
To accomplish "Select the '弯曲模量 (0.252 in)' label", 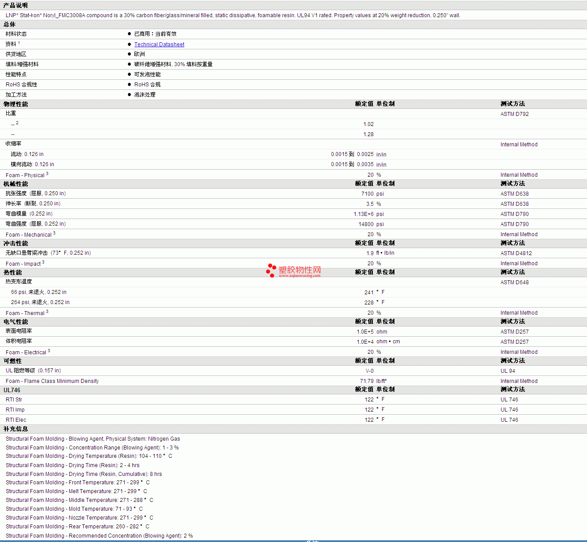I will tap(29, 214).
